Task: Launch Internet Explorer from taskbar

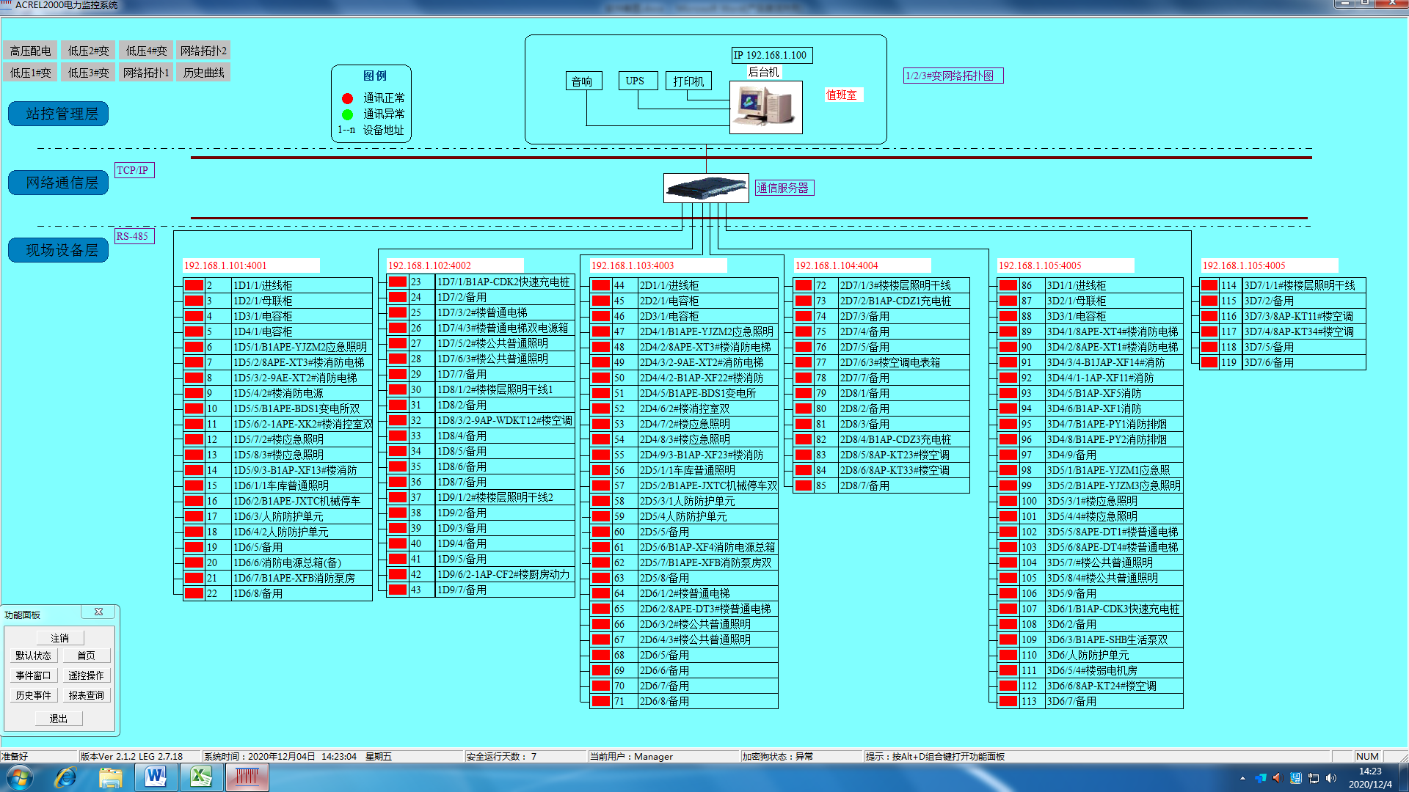Action: (65, 777)
